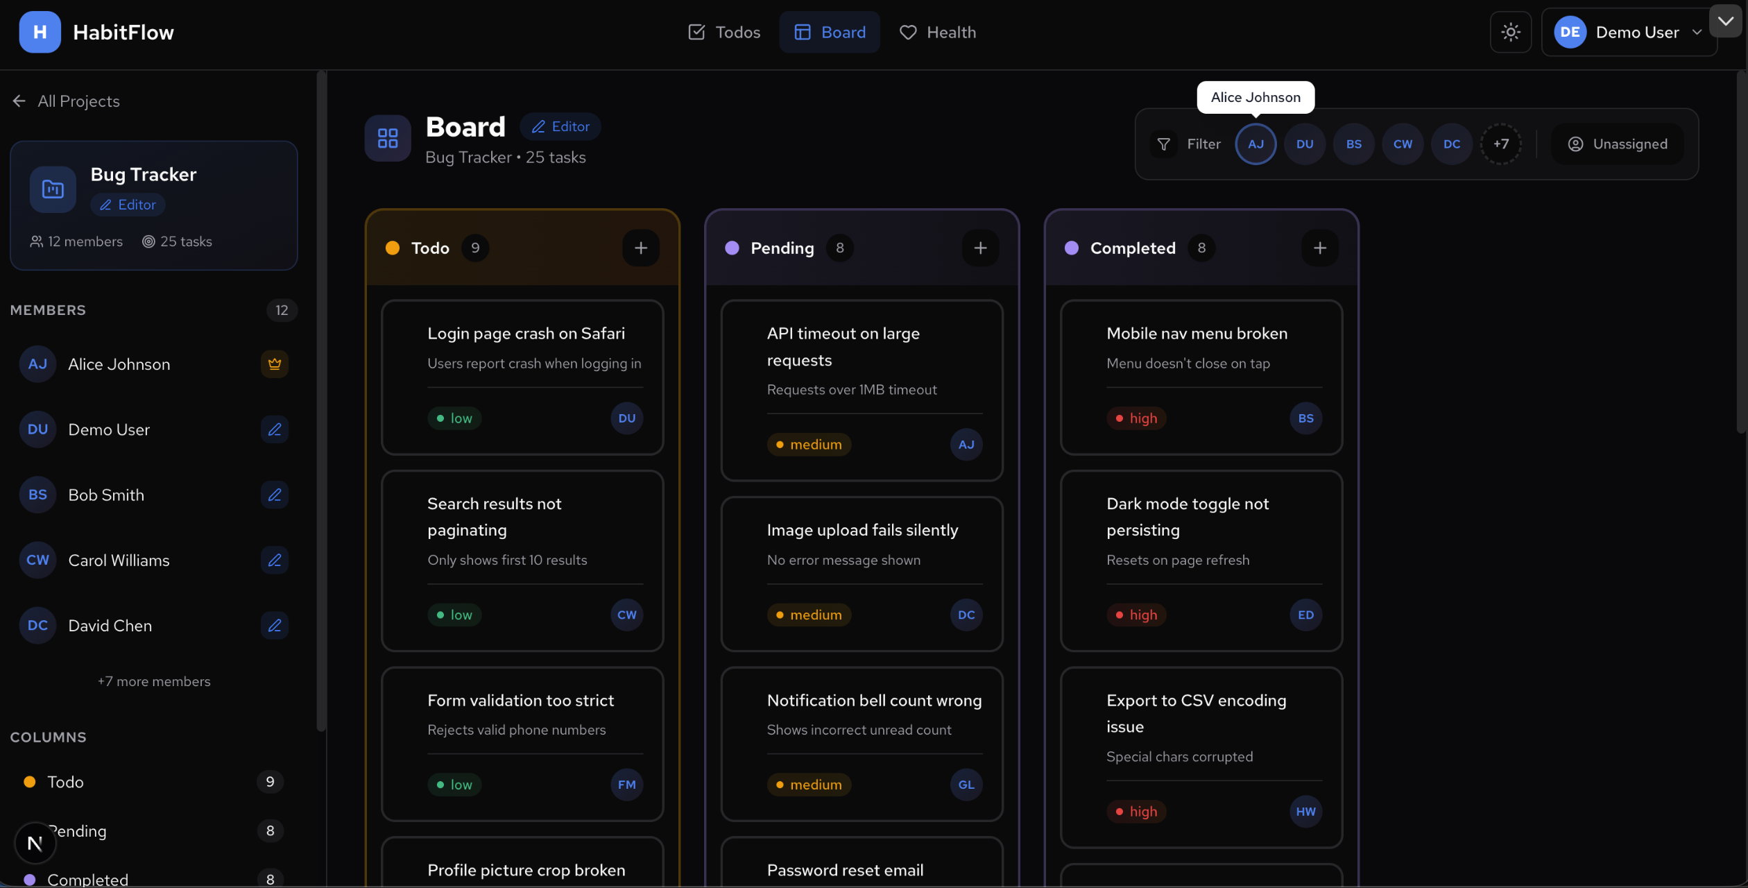Click the edit pencil beside Bob Smith
Viewport: 1748px width, 888px height.
pyautogui.click(x=275, y=495)
